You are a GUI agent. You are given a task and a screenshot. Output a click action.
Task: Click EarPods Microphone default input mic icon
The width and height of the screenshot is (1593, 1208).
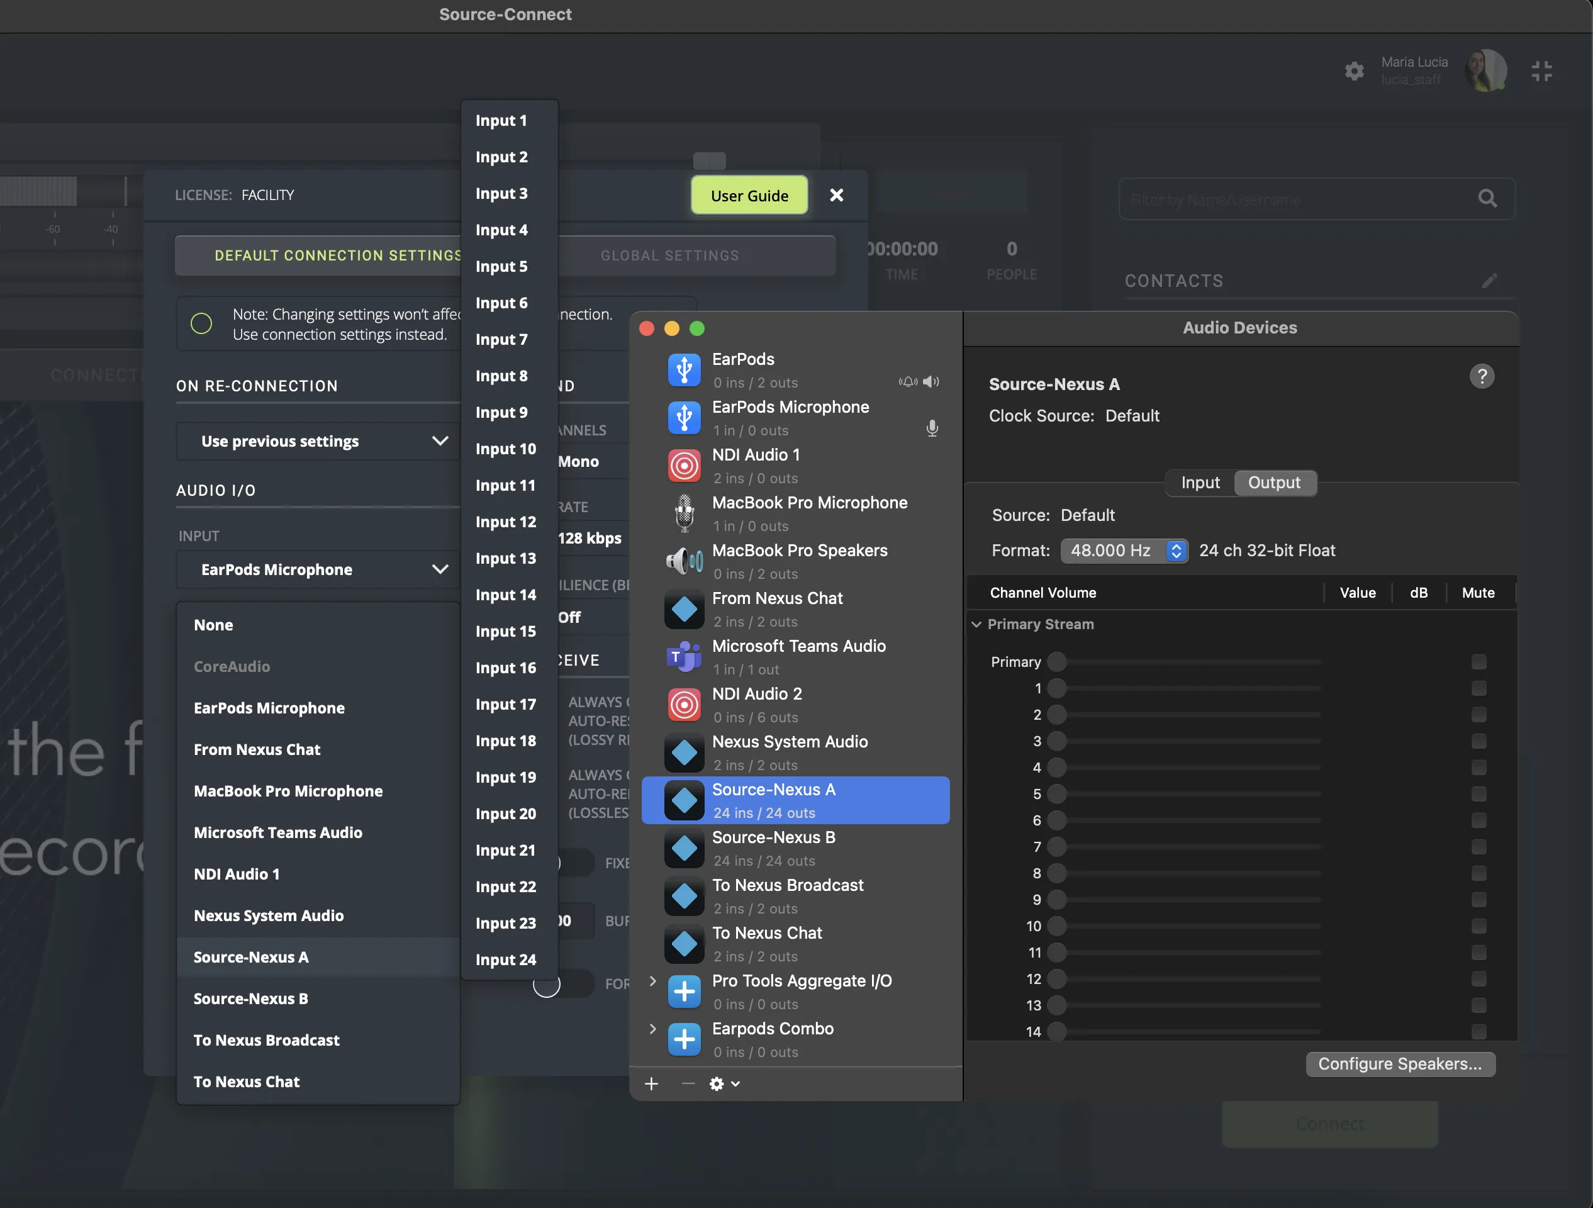[932, 428]
